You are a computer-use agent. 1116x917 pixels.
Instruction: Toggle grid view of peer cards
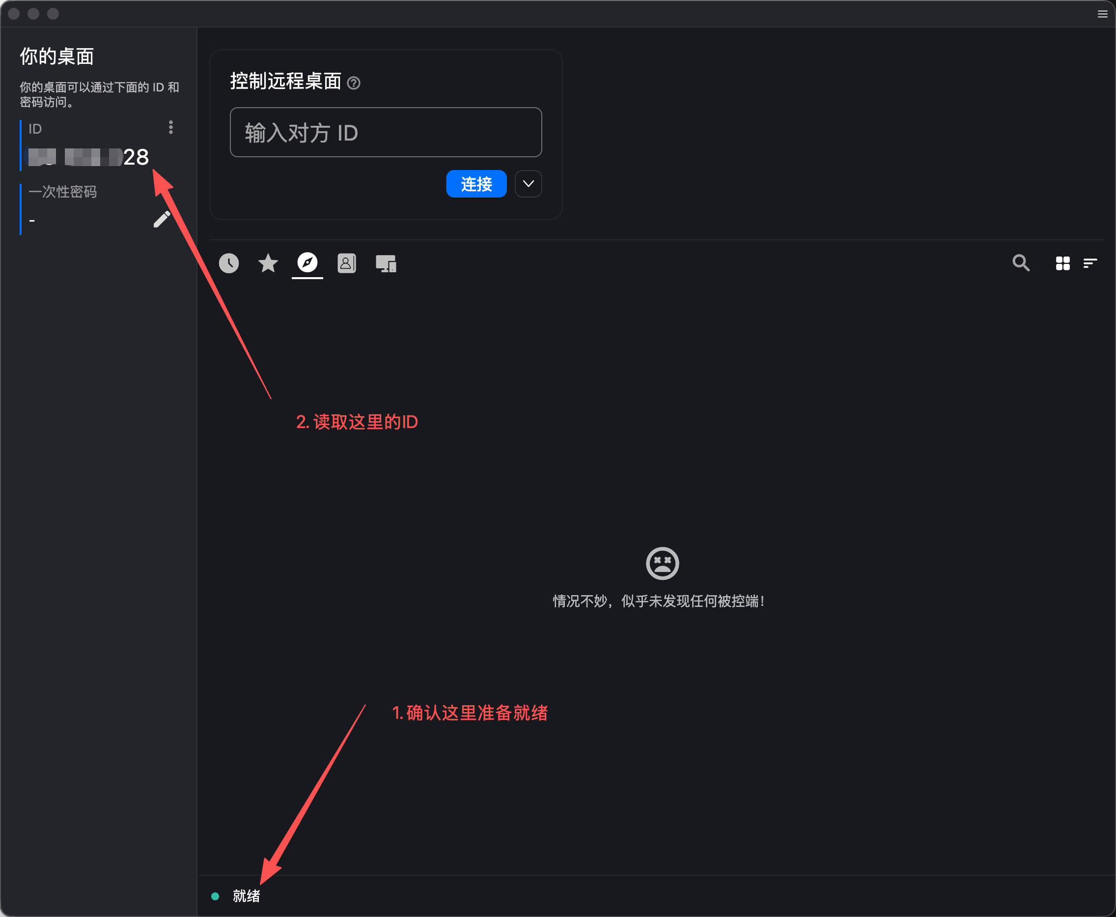click(1062, 263)
